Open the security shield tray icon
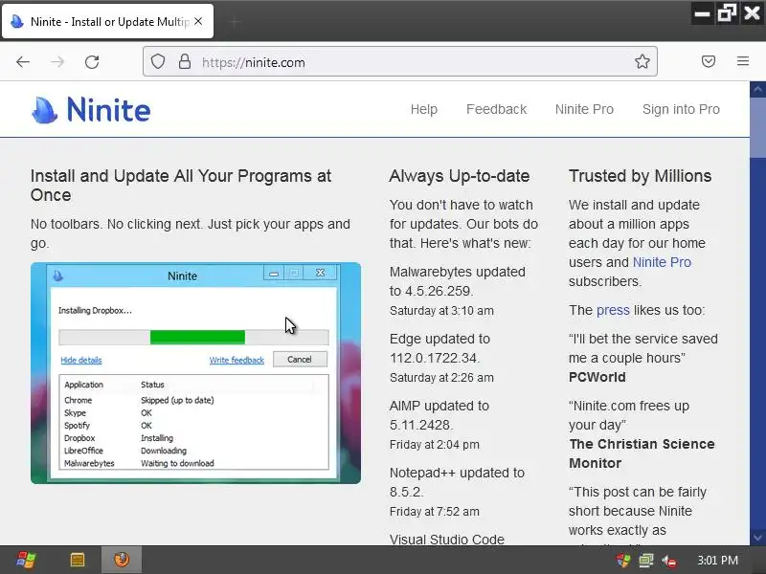 pos(623,561)
